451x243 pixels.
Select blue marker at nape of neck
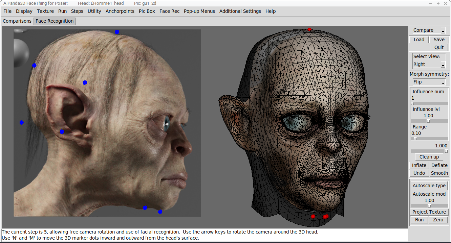[21, 122]
